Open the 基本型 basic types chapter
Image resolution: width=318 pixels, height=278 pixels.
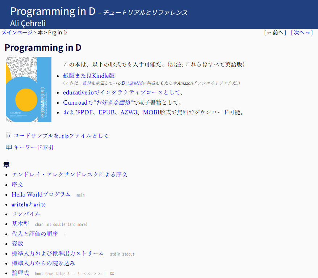[20, 224]
